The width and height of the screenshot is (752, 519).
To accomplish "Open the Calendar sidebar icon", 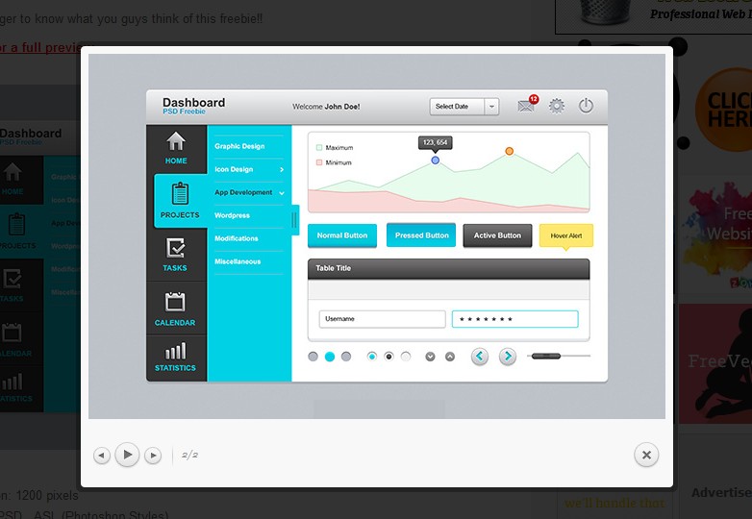I will pyautogui.click(x=175, y=303).
